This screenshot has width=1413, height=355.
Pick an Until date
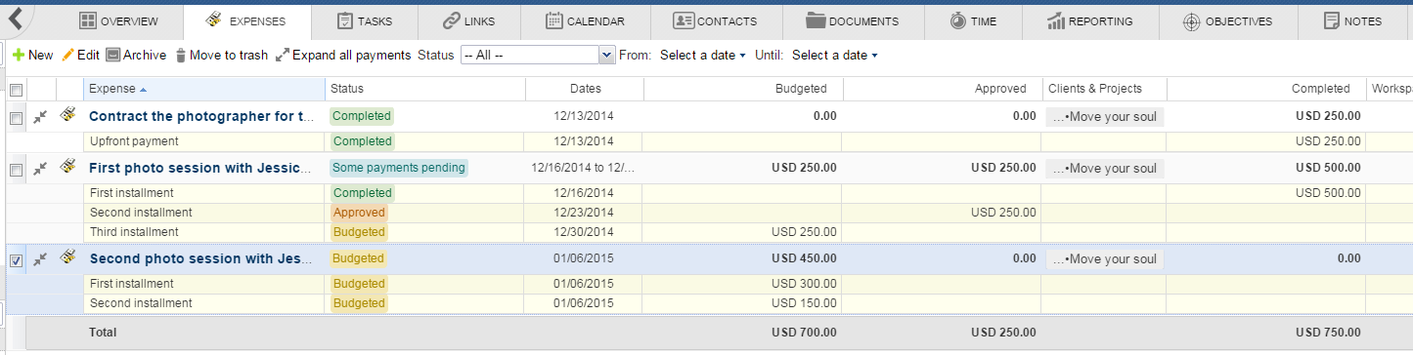834,56
